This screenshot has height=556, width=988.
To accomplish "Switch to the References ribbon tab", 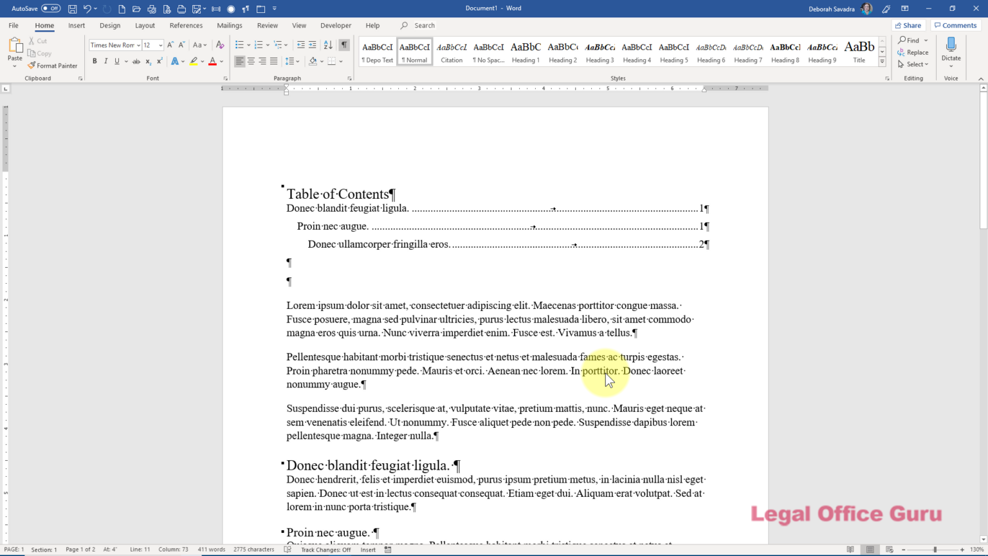I will 186,25.
